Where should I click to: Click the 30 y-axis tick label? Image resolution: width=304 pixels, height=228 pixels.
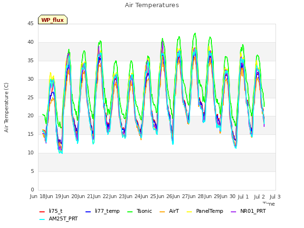(30, 79)
